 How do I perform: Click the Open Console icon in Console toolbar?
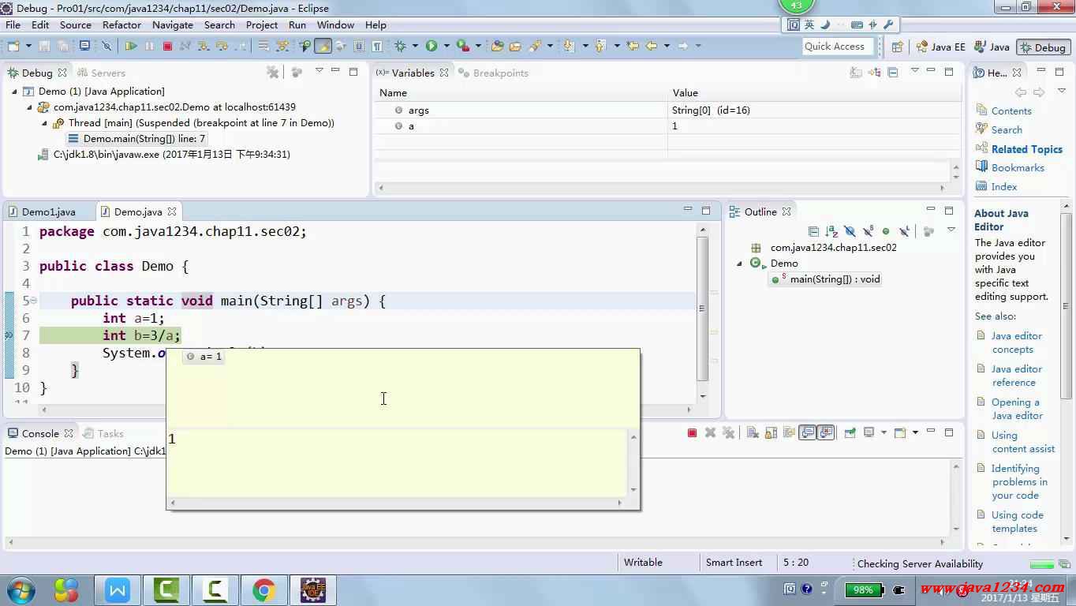[900, 432]
